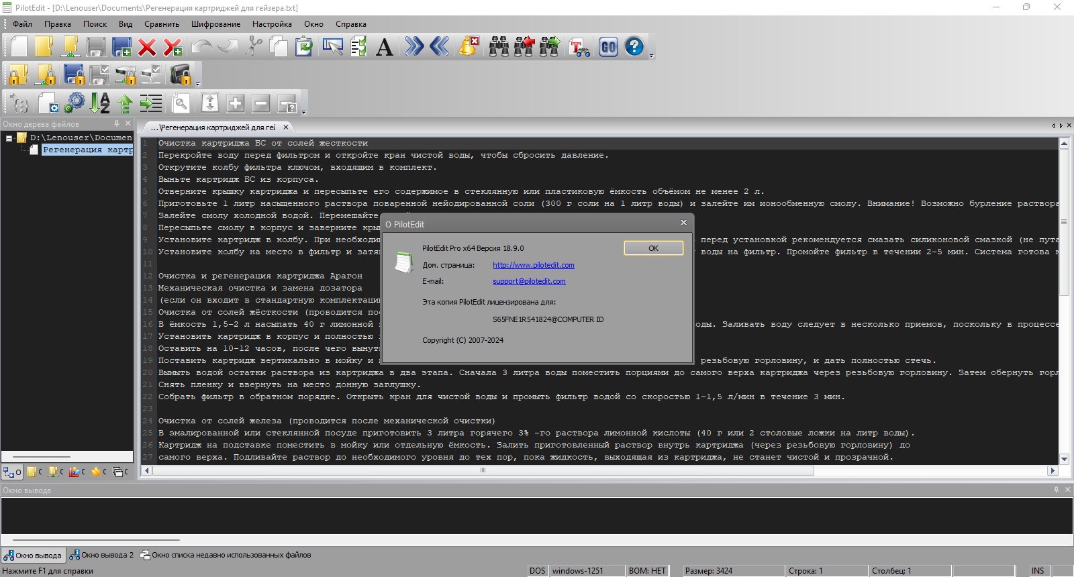
Task: Click the bell with red X icon
Action: [x=469, y=47]
